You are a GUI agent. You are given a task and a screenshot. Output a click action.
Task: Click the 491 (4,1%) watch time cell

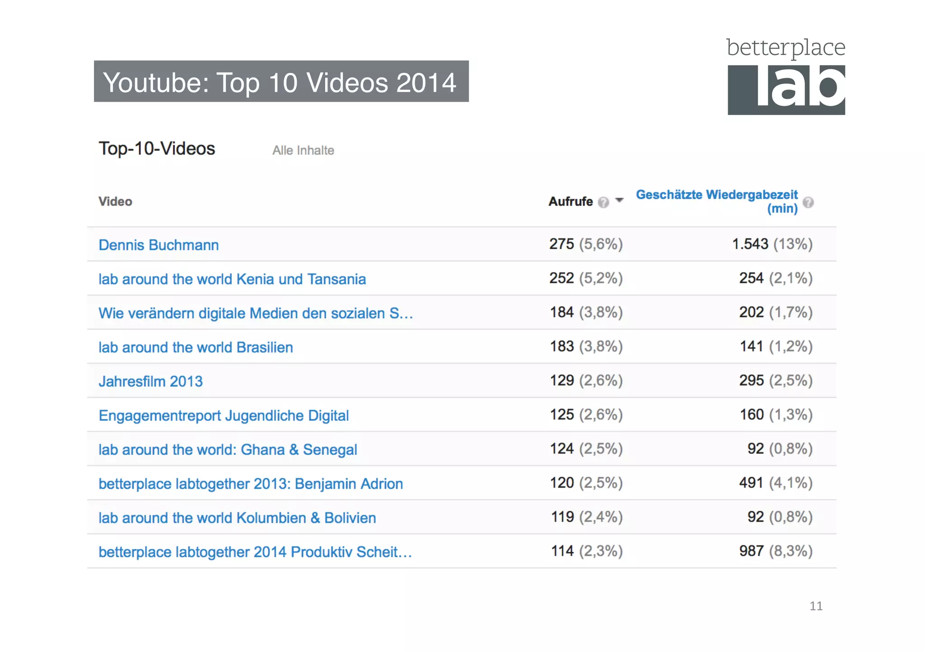point(776,483)
